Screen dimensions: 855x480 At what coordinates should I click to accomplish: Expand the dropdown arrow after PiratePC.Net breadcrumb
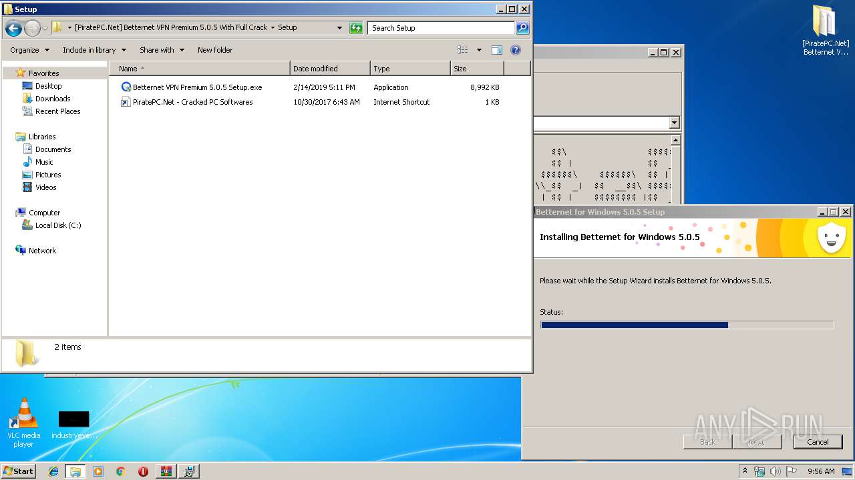(273, 27)
